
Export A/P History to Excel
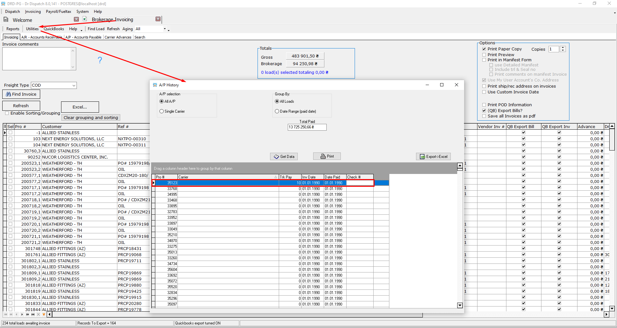tap(433, 157)
